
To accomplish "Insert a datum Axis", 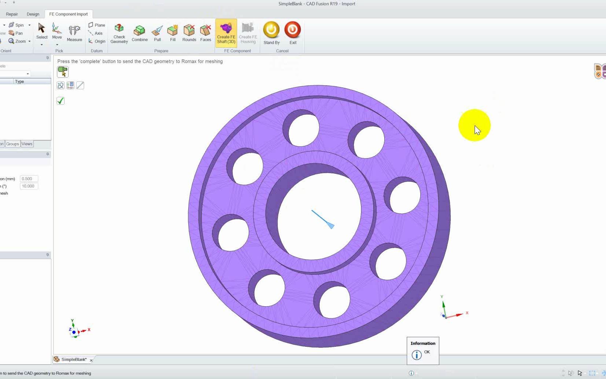I will pyautogui.click(x=95, y=33).
